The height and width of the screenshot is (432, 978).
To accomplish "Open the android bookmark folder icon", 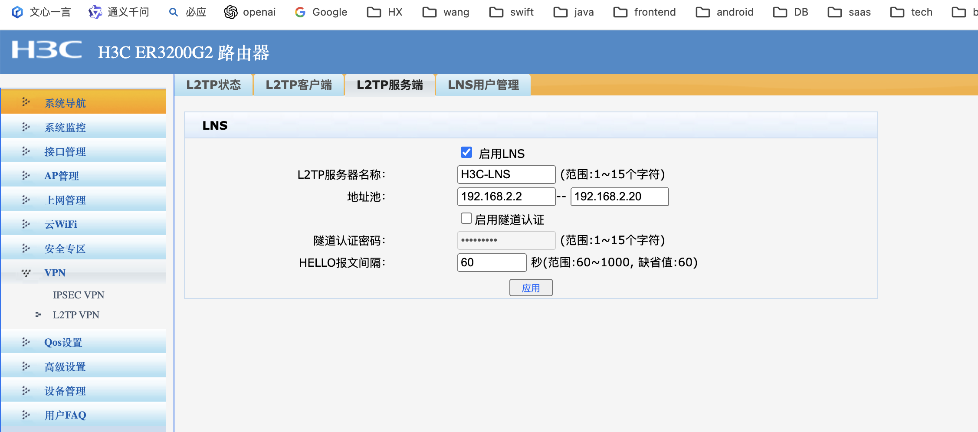I will [702, 12].
